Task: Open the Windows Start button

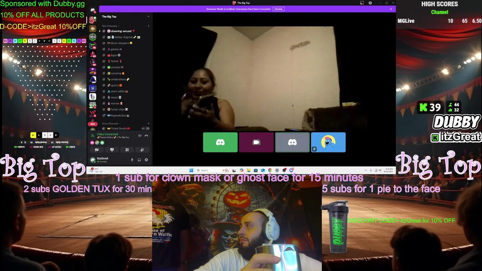Action: (191, 170)
